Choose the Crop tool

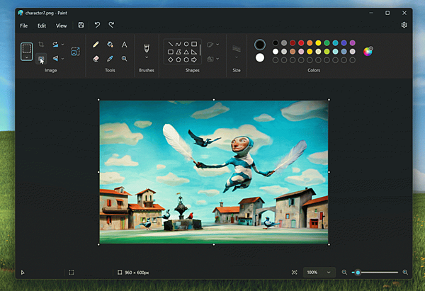[x=41, y=44]
